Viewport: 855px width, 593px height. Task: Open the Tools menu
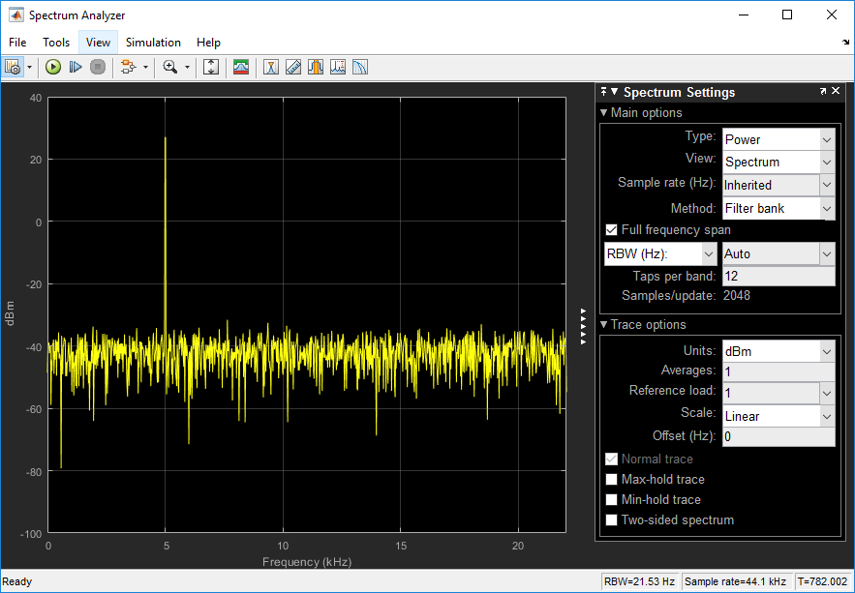click(x=56, y=43)
